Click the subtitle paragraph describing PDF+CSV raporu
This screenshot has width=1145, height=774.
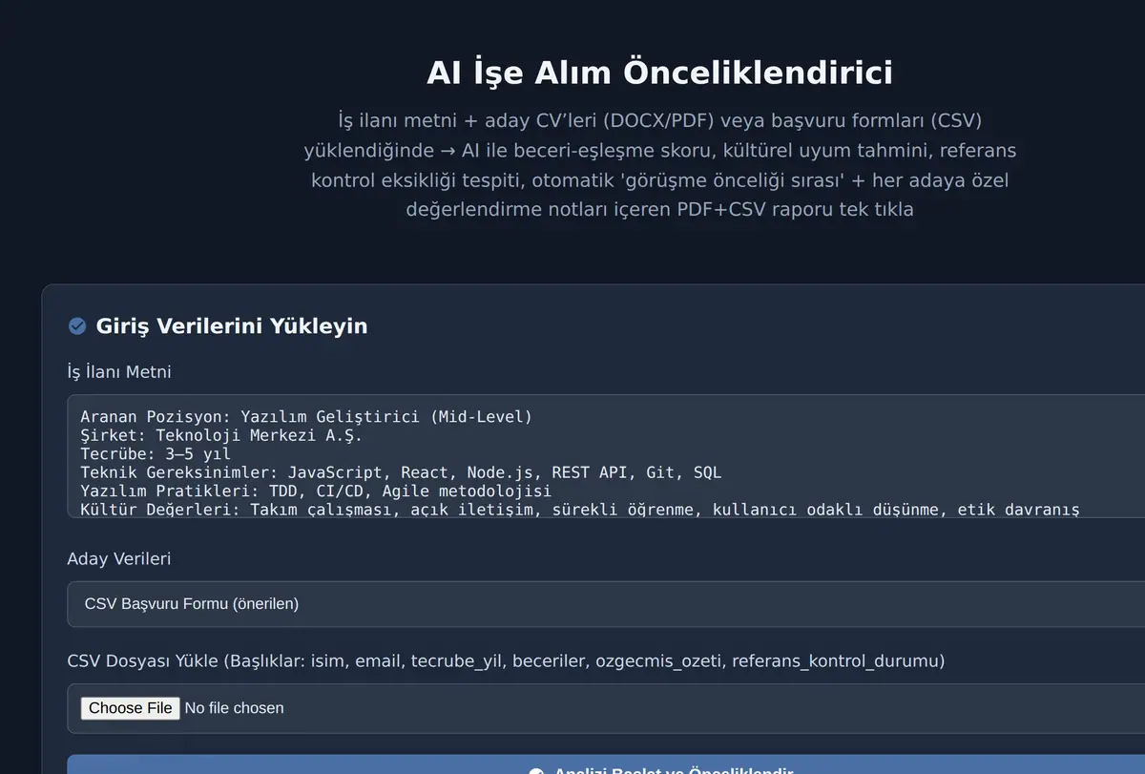pos(659,165)
